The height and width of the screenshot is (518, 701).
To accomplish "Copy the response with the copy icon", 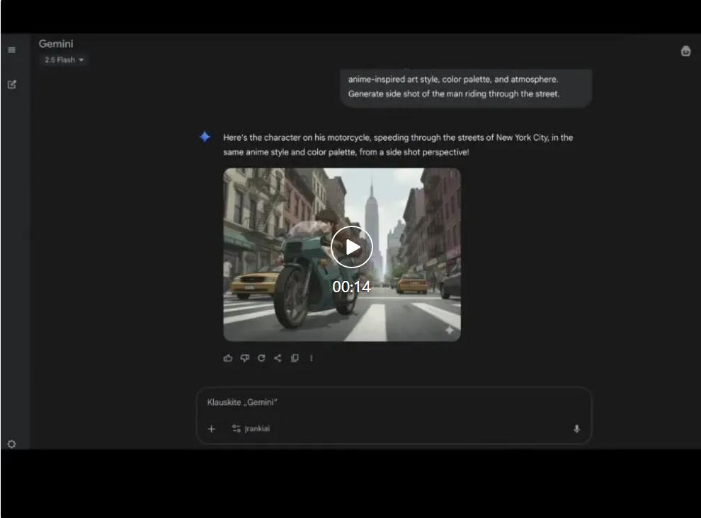I will (295, 358).
